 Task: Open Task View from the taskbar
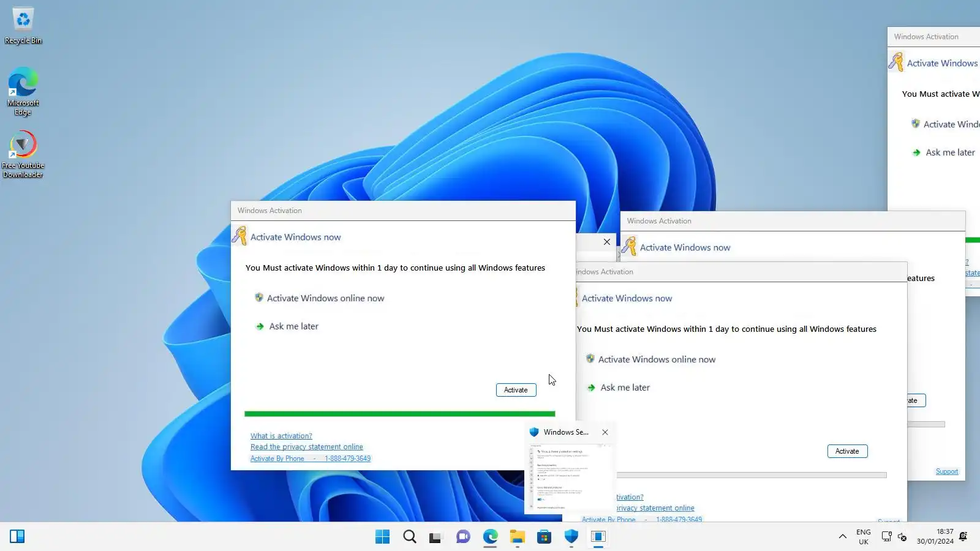click(x=435, y=537)
